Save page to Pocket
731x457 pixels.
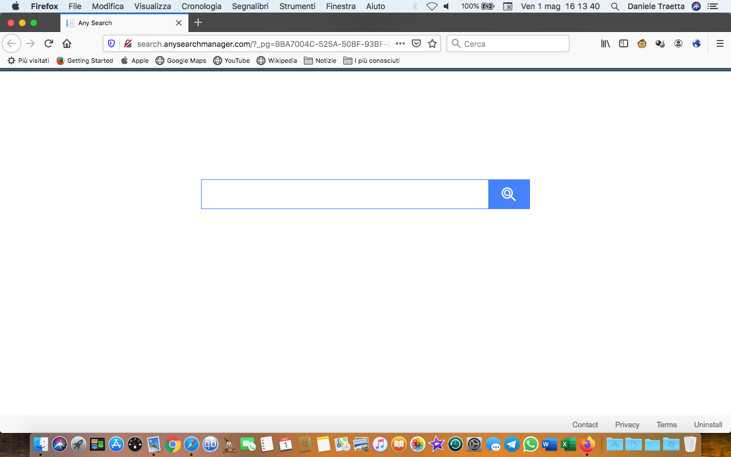click(416, 43)
